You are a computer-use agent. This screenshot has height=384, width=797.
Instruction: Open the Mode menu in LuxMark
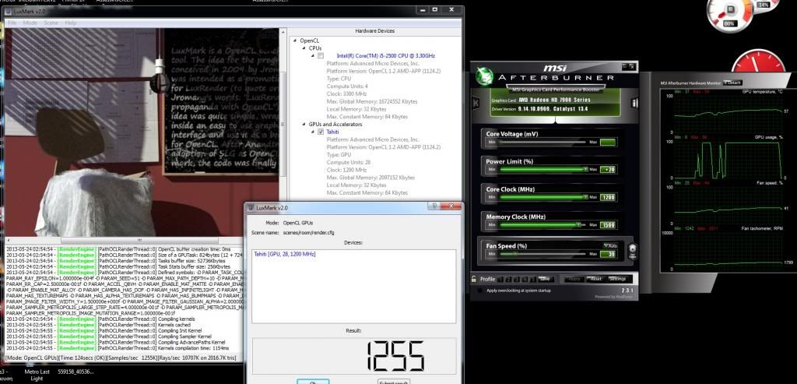click(30, 23)
